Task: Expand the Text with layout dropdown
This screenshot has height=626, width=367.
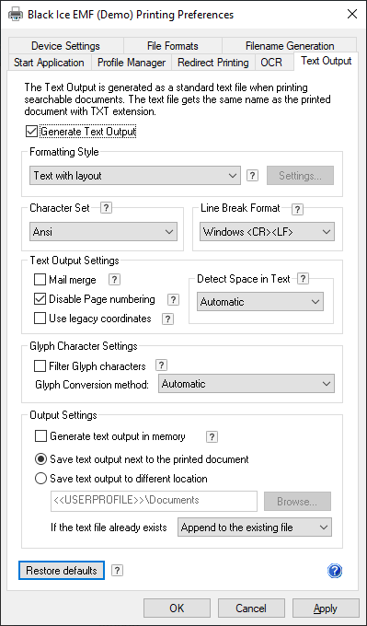Action: point(135,176)
